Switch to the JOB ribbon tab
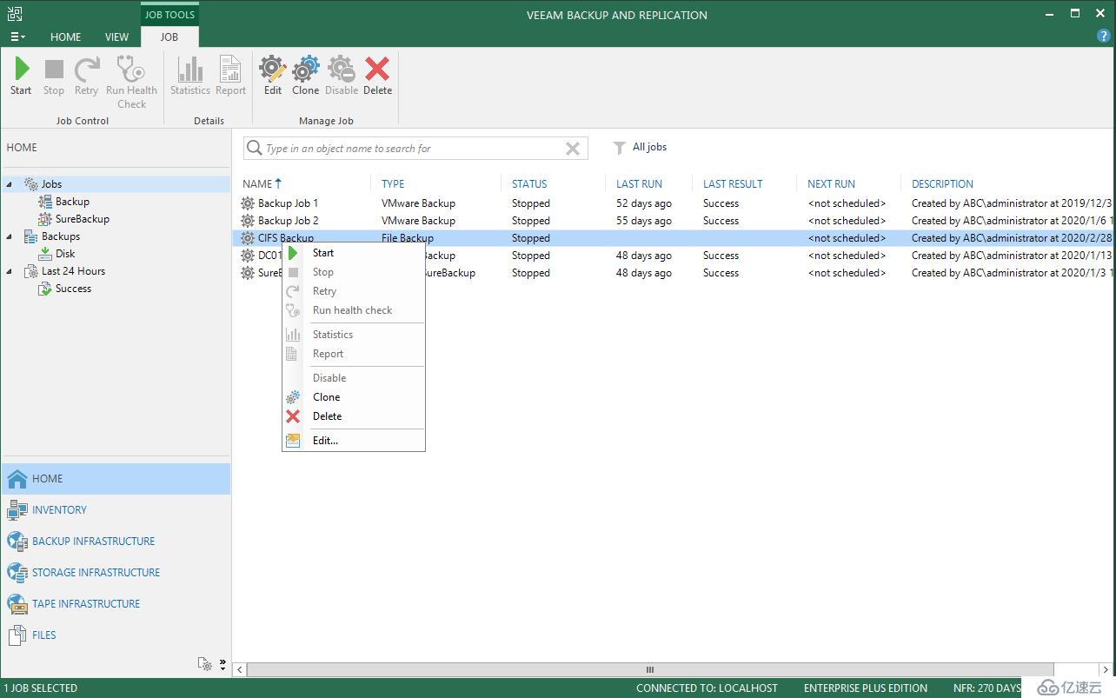Image resolution: width=1116 pixels, height=698 pixels. coord(169,37)
